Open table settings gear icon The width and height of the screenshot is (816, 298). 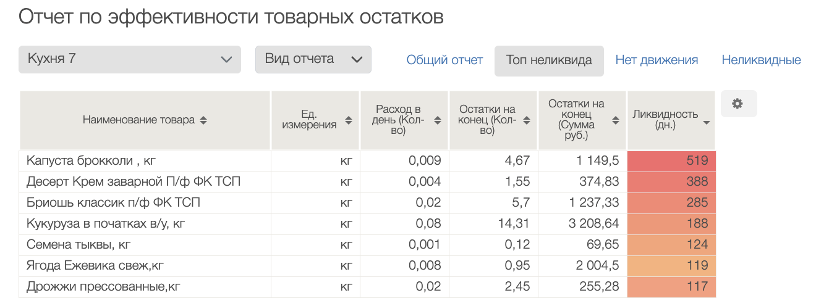[737, 104]
